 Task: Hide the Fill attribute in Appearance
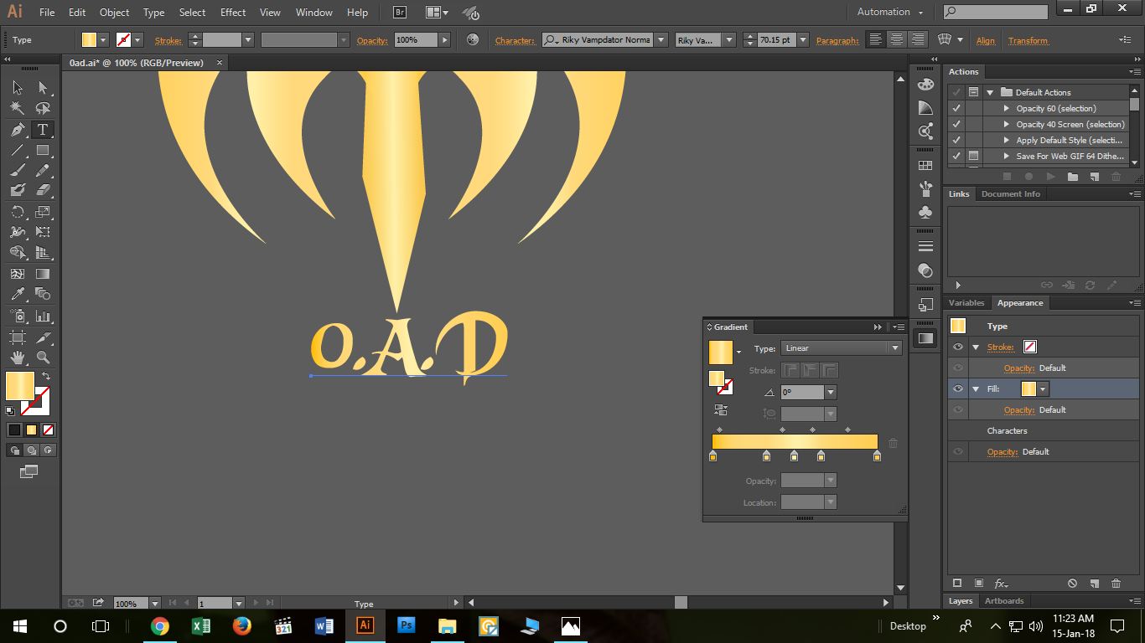coord(958,388)
